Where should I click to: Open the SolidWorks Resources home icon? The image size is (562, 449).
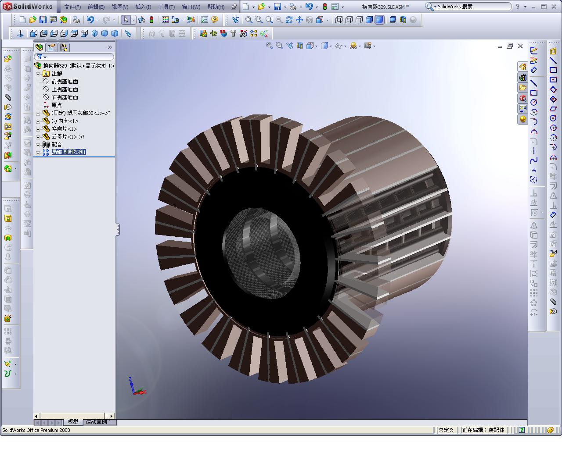(x=522, y=67)
